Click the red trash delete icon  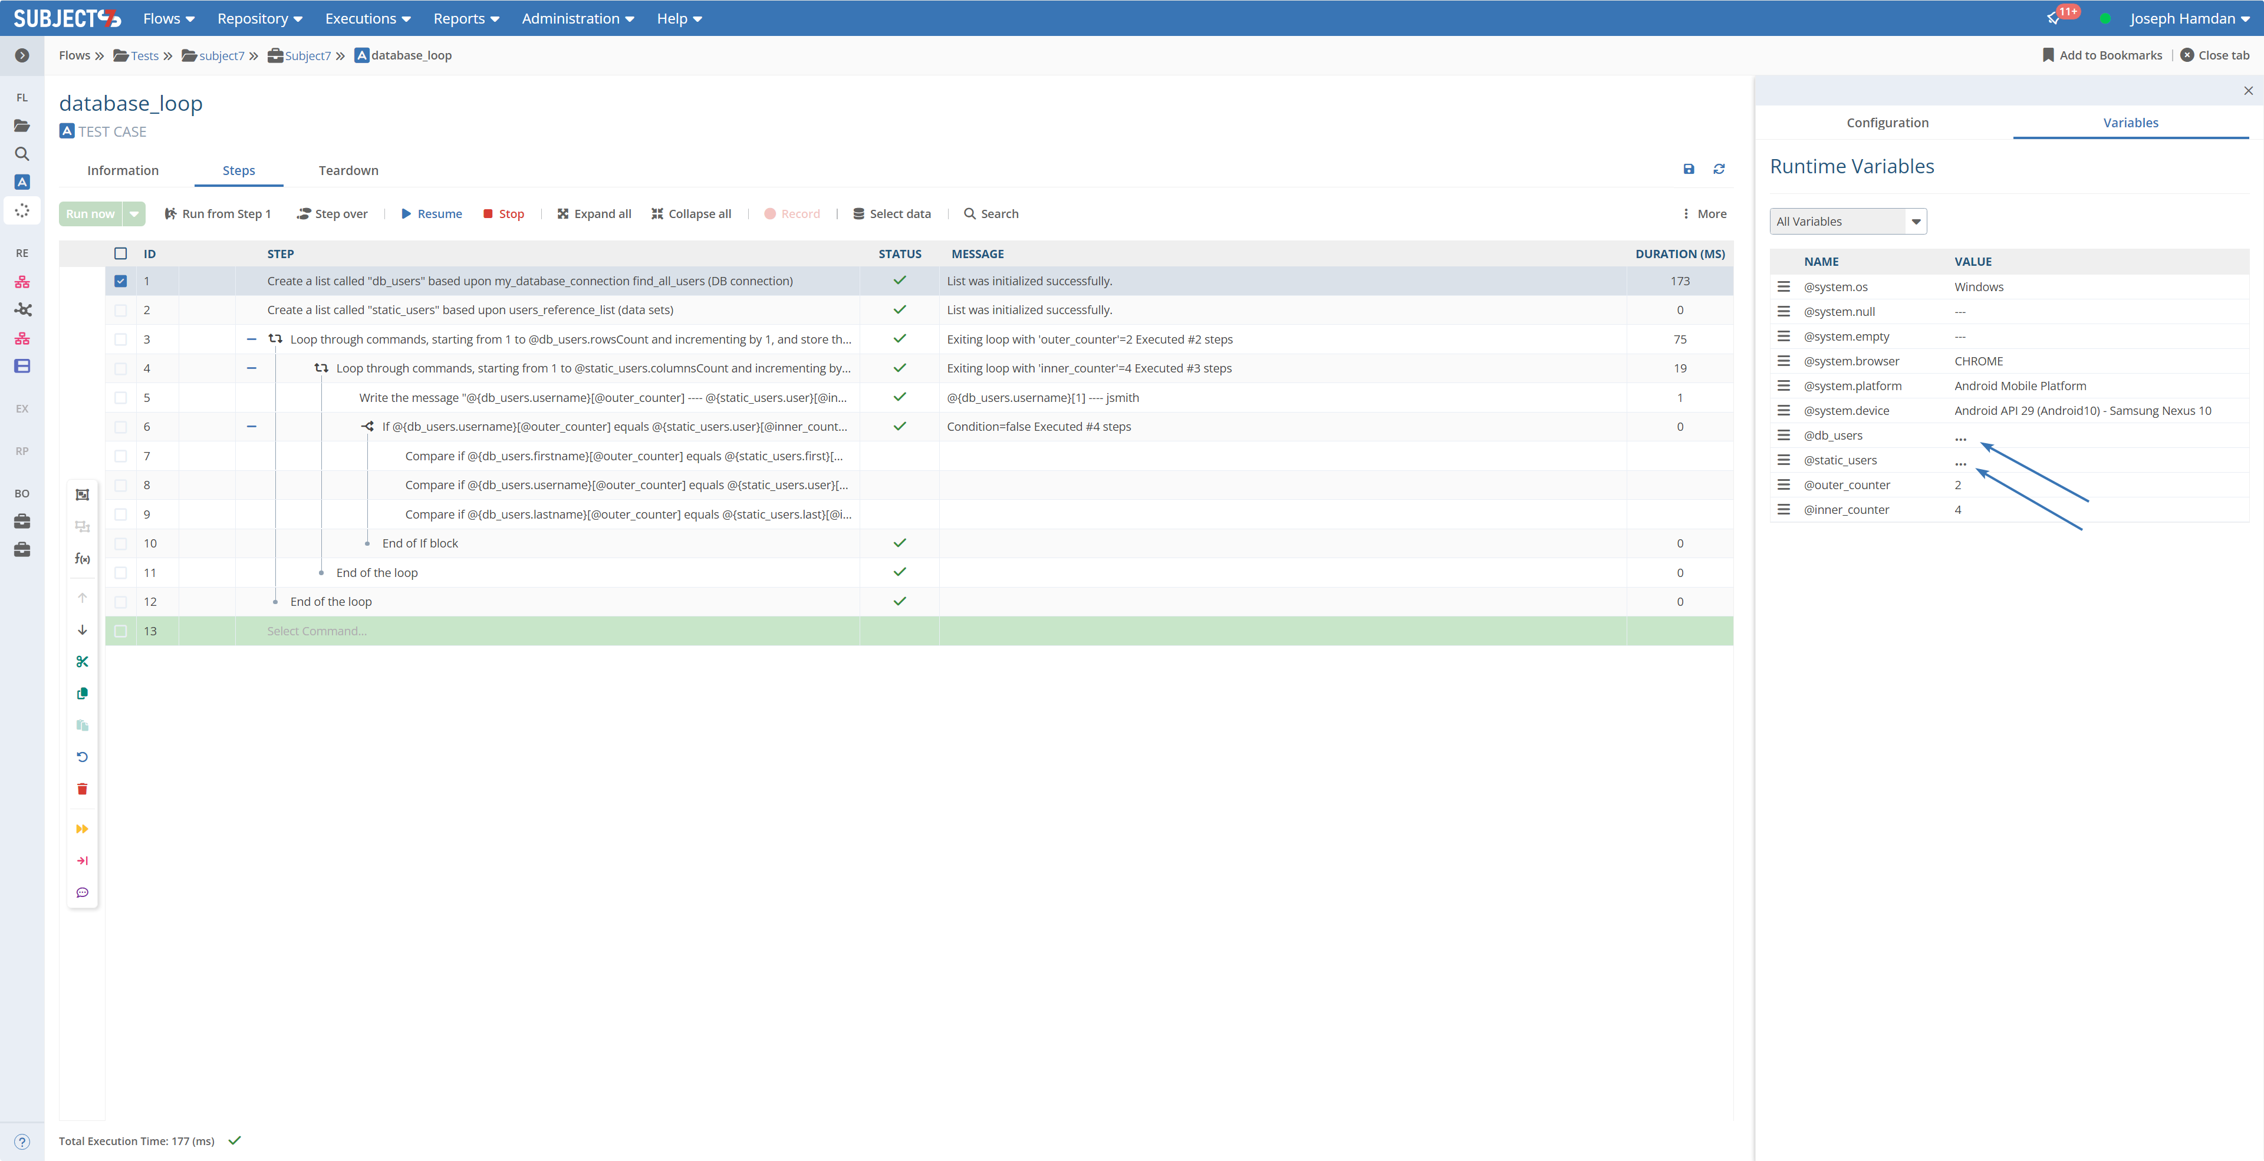(x=83, y=789)
